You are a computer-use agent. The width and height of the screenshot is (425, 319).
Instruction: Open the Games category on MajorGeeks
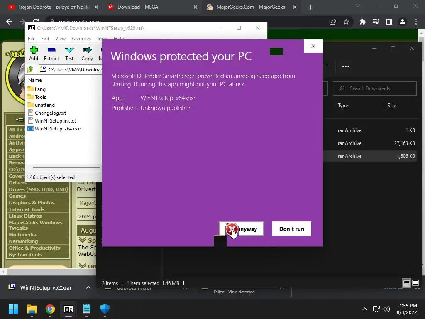17,196
